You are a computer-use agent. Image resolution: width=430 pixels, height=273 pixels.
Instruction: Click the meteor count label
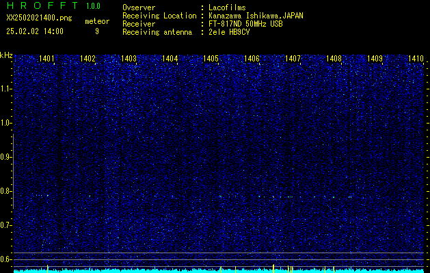(97, 21)
